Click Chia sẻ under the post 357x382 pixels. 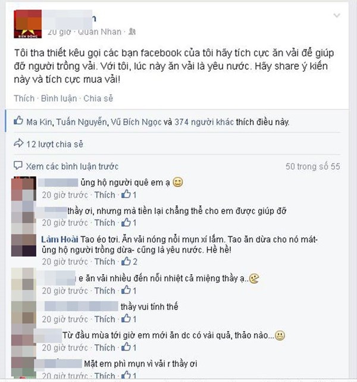tap(98, 98)
